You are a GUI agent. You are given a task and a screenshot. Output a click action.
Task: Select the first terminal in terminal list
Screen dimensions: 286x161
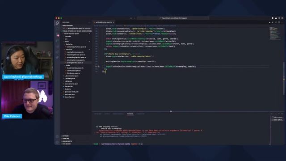click(x=277, y=117)
